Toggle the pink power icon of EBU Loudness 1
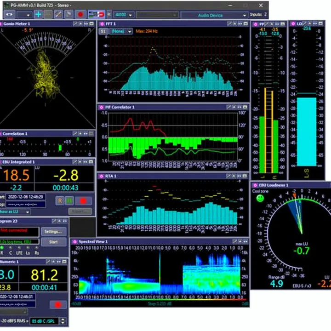Image resolution: width=331 pixels, height=331 pixels. [x=255, y=185]
